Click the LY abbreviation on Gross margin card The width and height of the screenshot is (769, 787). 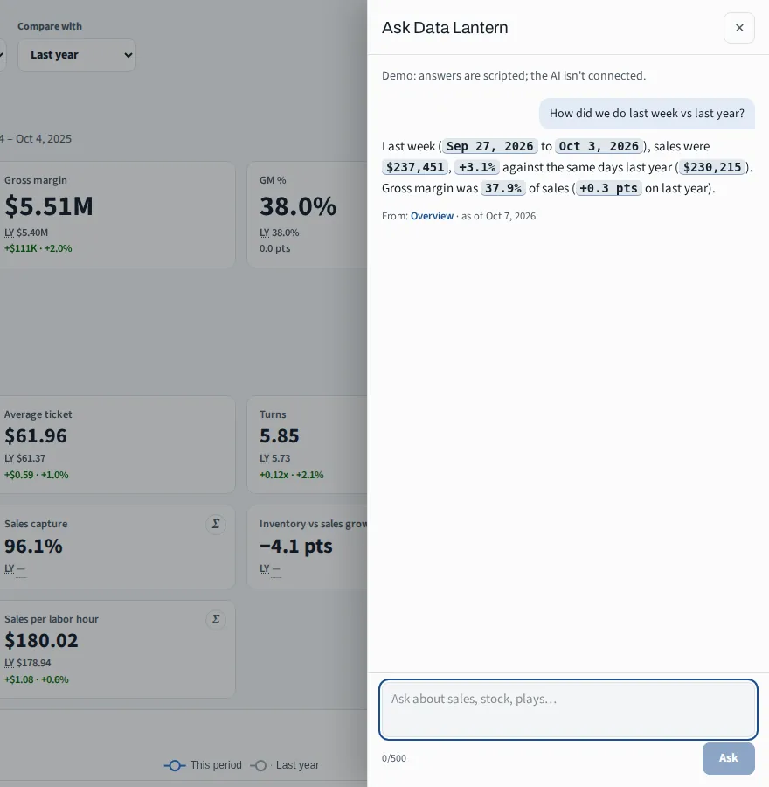pos(9,233)
